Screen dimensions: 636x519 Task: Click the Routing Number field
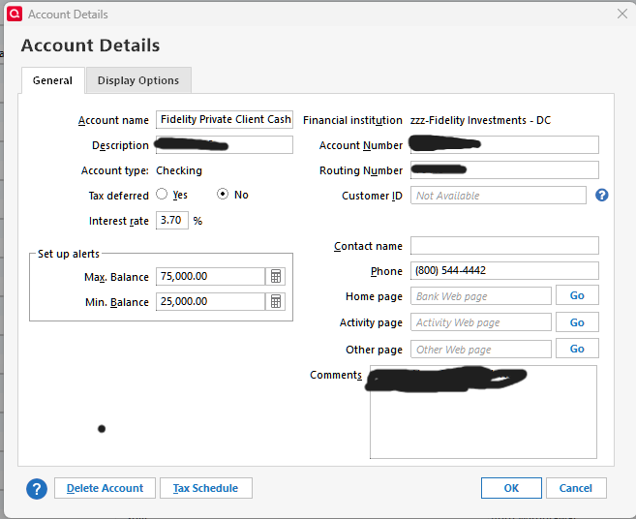(504, 170)
